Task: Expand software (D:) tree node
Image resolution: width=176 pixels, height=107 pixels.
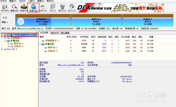Action: click(8, 44)
